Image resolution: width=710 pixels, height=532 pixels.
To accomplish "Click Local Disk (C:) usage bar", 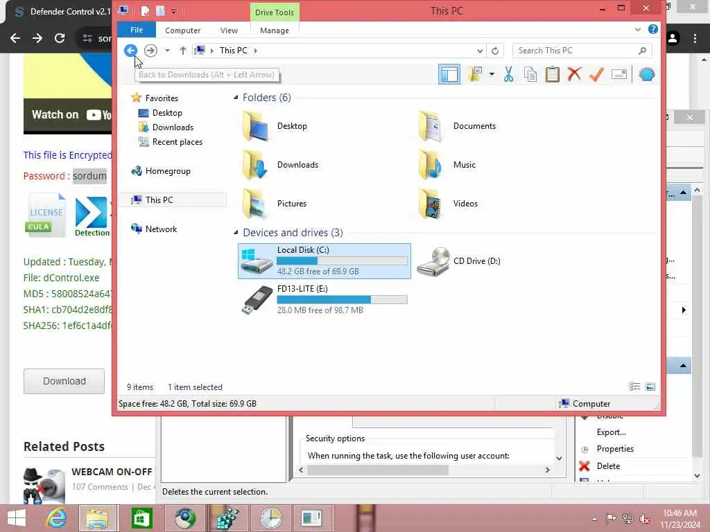I will click(342, 260).
